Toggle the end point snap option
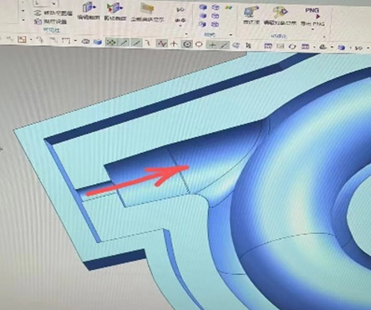Image resolution: width=371 pixels, height=310 pixels. (x=124, y=43)
